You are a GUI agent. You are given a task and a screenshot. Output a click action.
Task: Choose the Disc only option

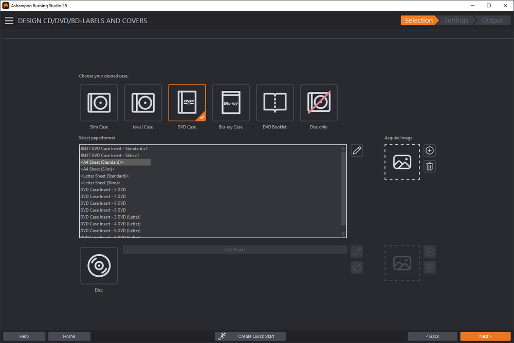click(319, 103)
